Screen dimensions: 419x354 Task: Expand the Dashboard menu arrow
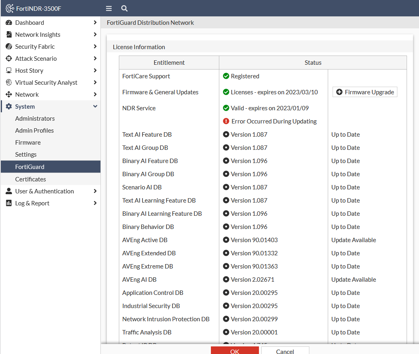click(x=95, y=22)
